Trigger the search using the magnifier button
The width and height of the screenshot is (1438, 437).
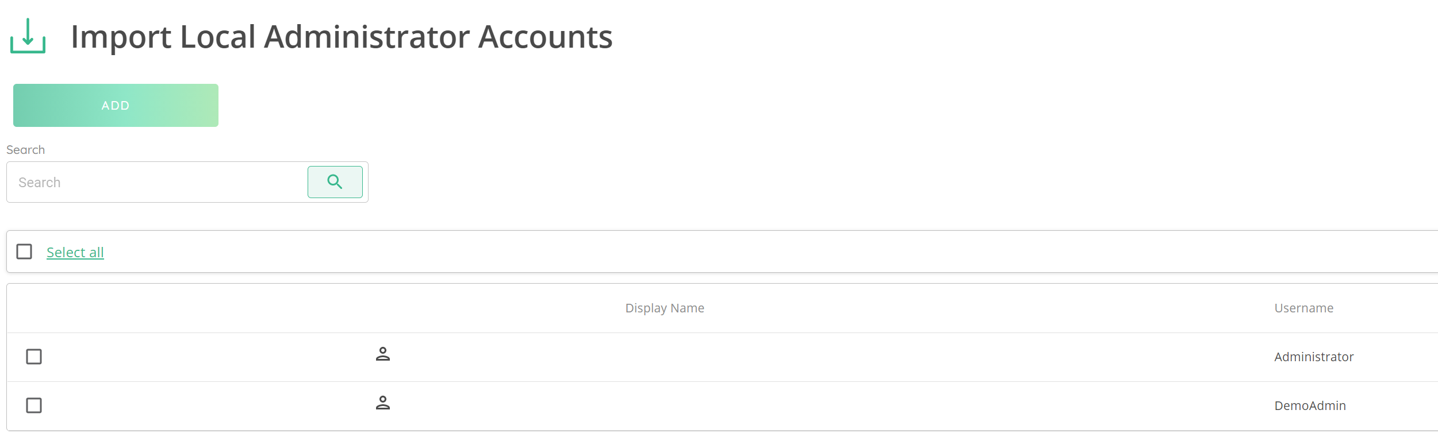pos(335,182)
